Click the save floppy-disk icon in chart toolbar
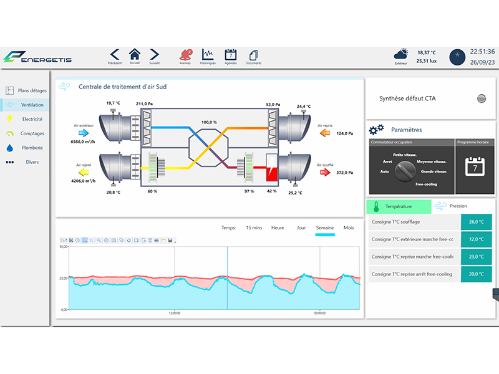The width and height of the screenshot is (499, 374). 170,241
